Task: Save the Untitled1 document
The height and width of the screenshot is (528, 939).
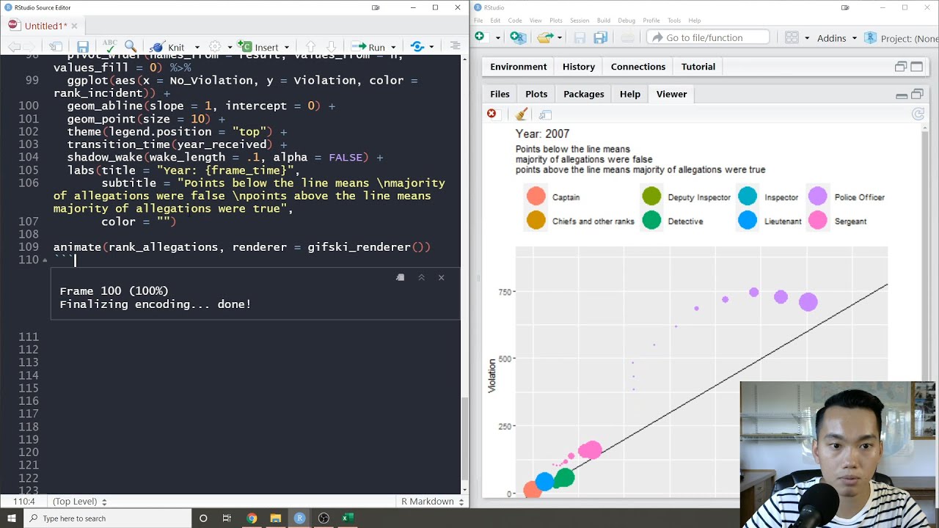Action: pyautogui.click(x=83, y=47)
